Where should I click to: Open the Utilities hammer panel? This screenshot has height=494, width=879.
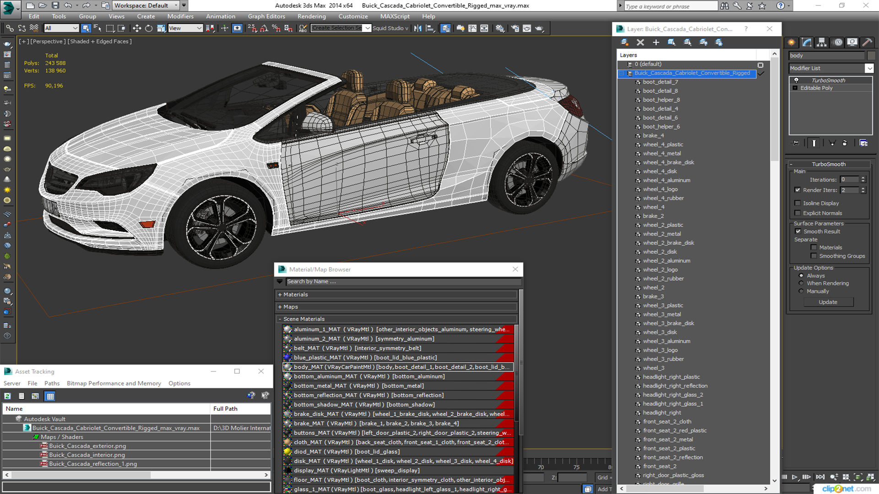click(867, 43)
